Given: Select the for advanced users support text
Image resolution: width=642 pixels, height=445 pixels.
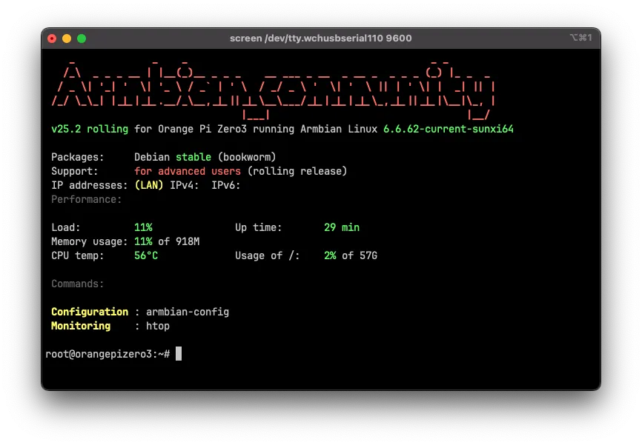Looking at the screenshot, I should pos(188,171).
